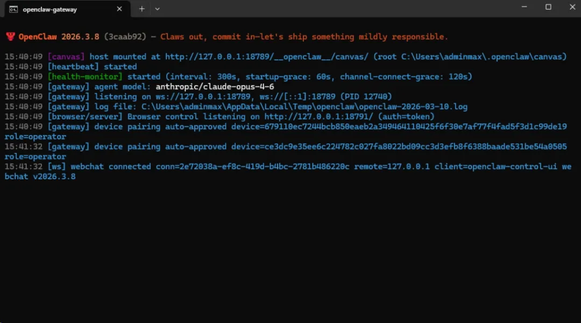
Task: Click 'startup-grace: 60s' text
Action: coord(288,77)
